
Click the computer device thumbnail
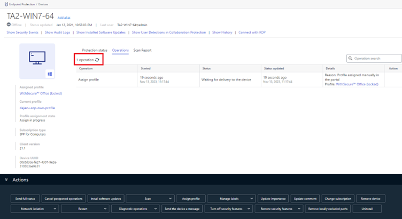[37, 61]
